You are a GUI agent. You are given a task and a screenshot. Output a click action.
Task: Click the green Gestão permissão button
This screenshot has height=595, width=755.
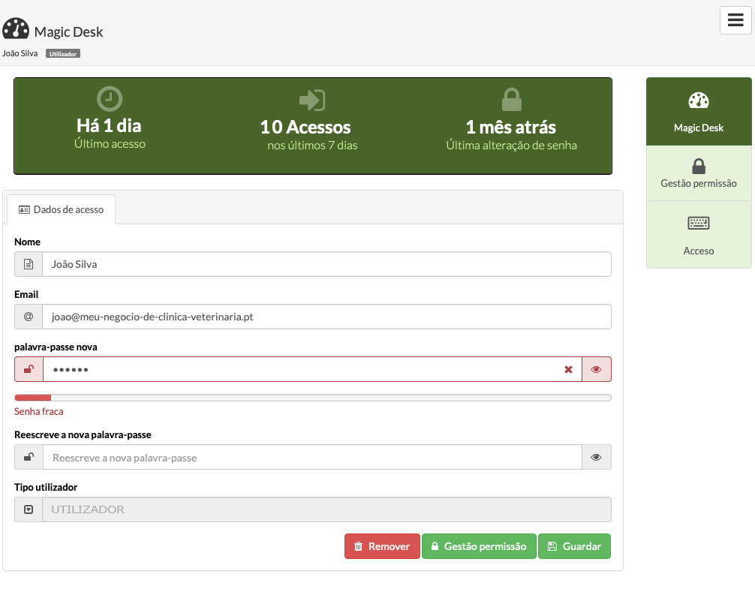pos(479,546)
